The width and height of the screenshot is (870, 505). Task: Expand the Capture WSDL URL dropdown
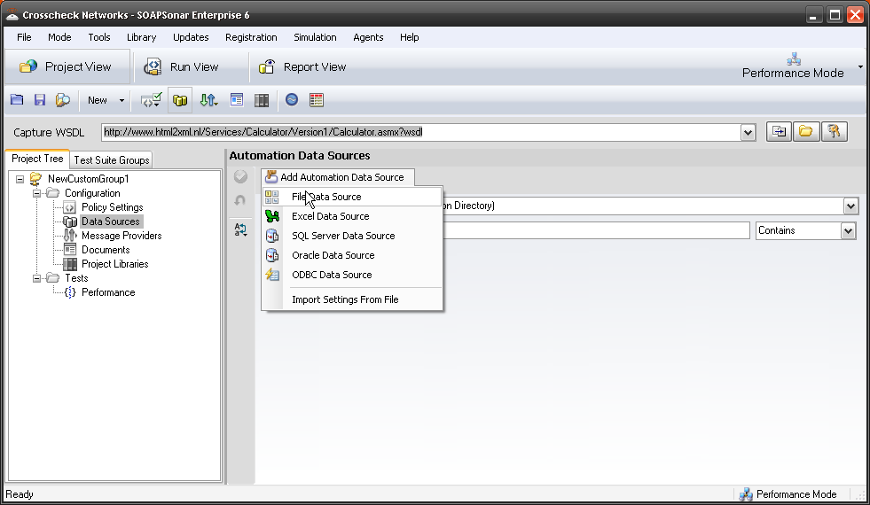pos(748,133)
